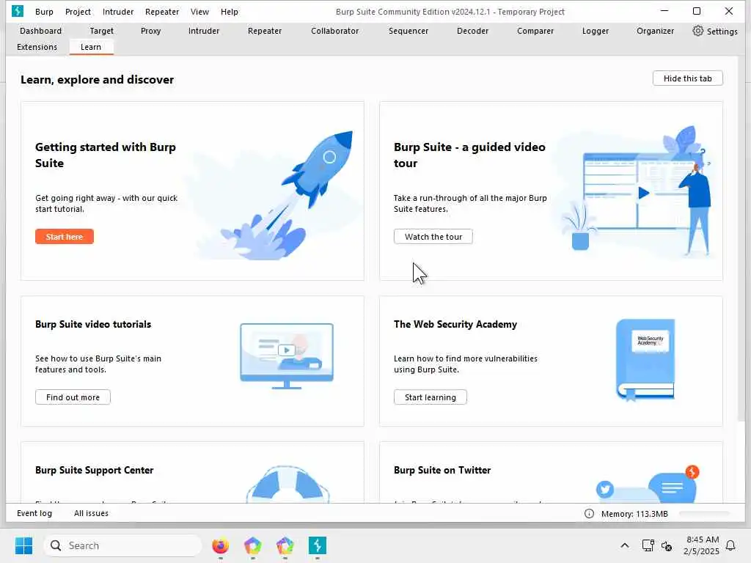Click the Burp Suite video tutorials heading
This screenshot has width=751, height=563.
click(x=93, y=324)
